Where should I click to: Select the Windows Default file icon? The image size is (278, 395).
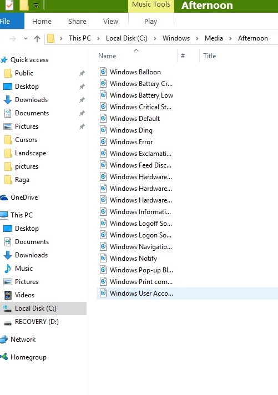coord(103,119)
